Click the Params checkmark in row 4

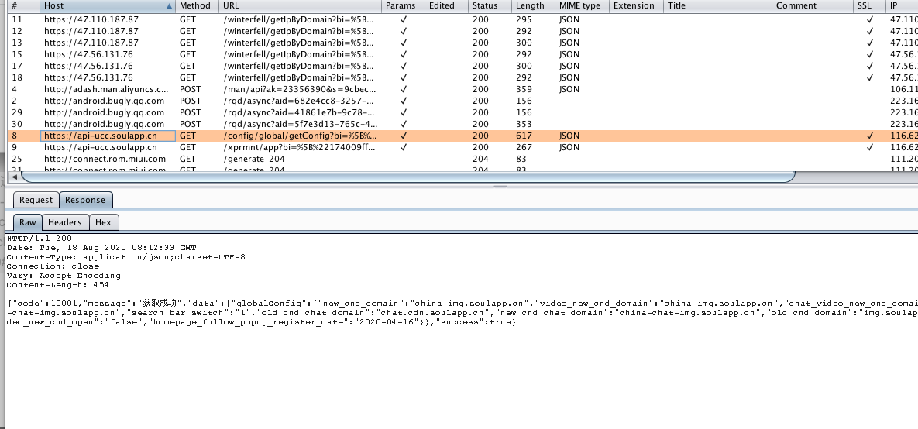pos(404,89)
